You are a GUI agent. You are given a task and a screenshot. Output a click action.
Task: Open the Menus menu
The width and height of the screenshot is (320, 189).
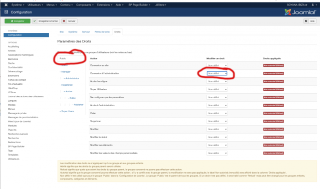pos(51,4)
